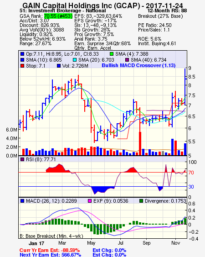Click the Next Yr Earn Est text
Screen dimensions: 205x257
coord(50,255)
